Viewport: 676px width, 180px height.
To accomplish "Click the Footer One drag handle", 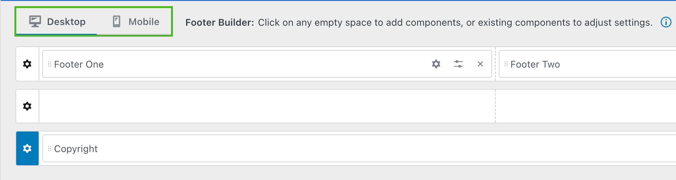I will coord(50,64).
